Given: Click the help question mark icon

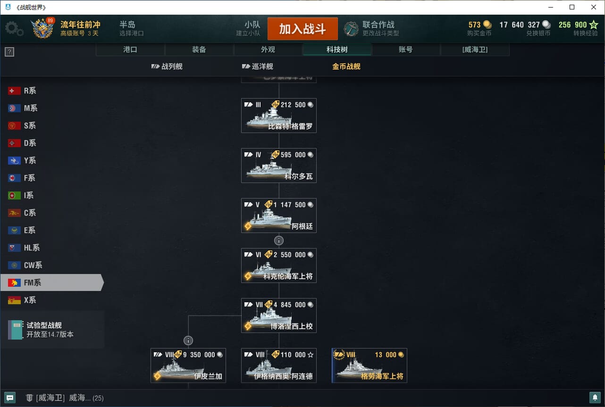Looking at the screenshot, I should (x=9, y=52).
